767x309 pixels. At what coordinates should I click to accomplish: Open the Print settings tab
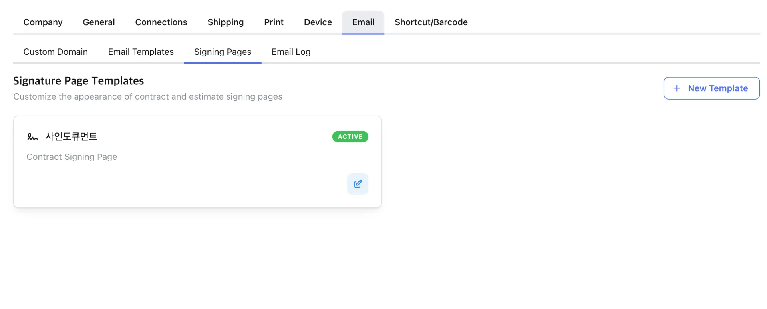(x=274, y=22)
